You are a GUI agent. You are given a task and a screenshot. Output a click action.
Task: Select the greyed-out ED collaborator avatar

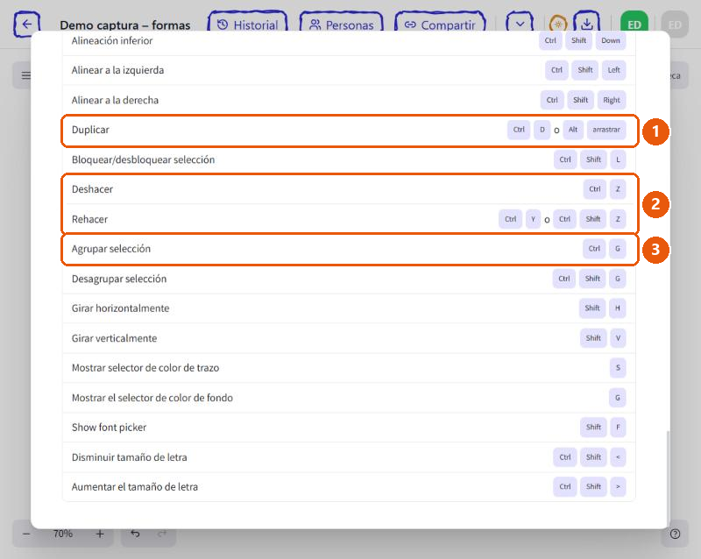(675, 25)
